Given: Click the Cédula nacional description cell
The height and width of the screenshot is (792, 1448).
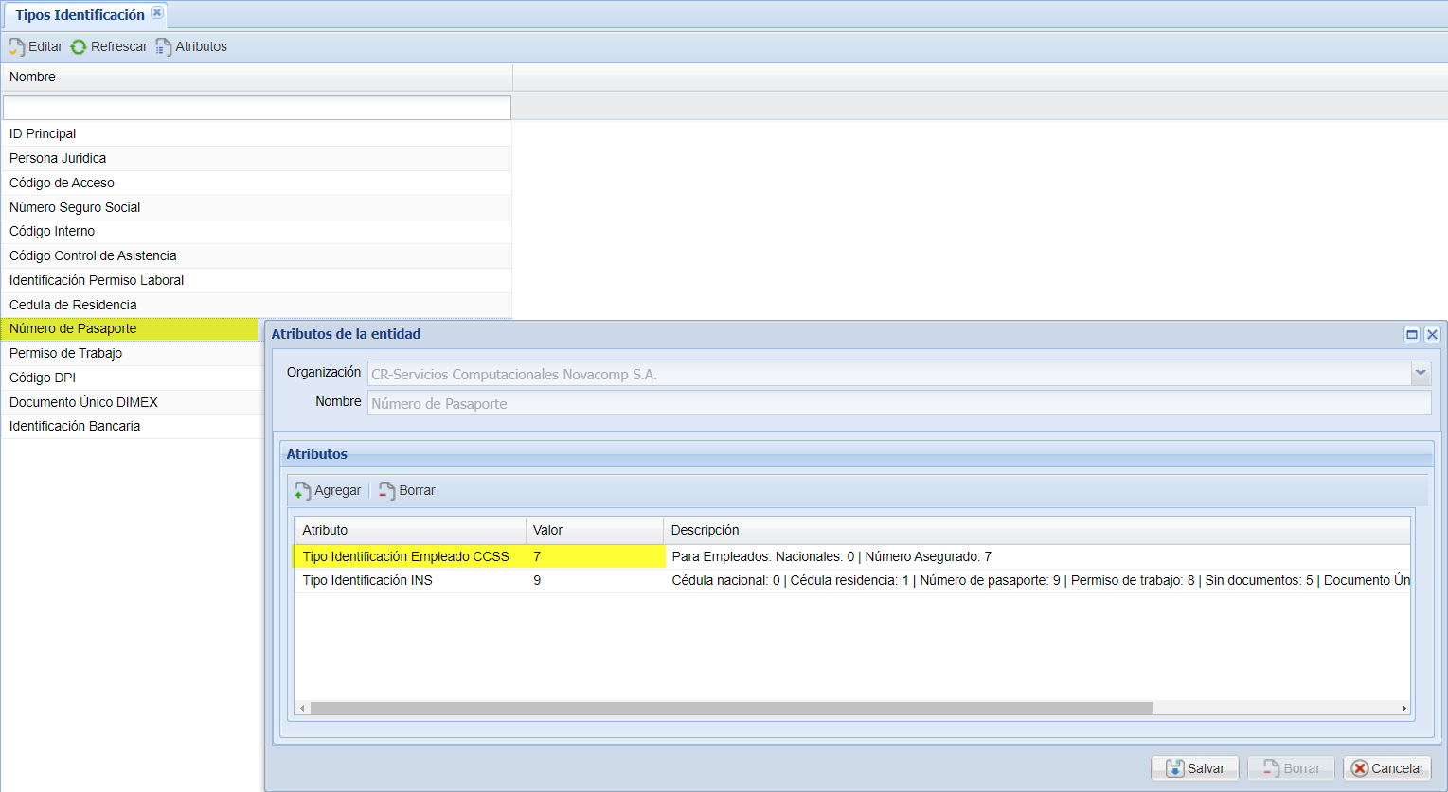Looking at the screenshot, I should tap(1037, 580).
